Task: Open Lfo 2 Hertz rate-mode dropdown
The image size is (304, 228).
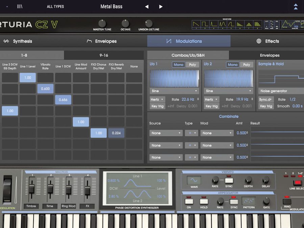Action: point(212,99)
